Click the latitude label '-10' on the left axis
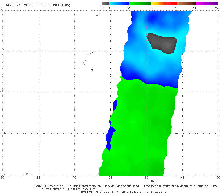This screenshot has height=194, width=221. tap(3, 91)
